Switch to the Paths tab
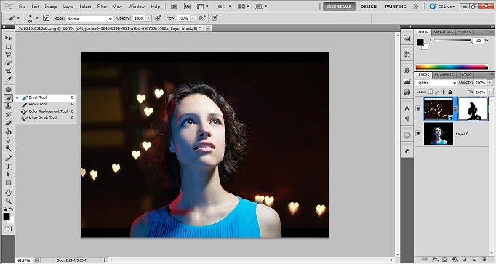Viewport: 496px width, 264px height. click(465, 75)
